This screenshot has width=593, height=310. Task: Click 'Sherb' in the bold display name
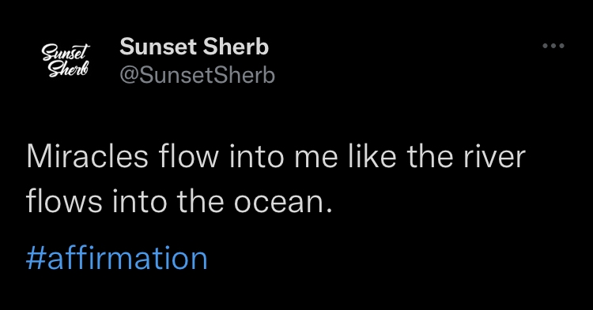[x=236, y=47]
